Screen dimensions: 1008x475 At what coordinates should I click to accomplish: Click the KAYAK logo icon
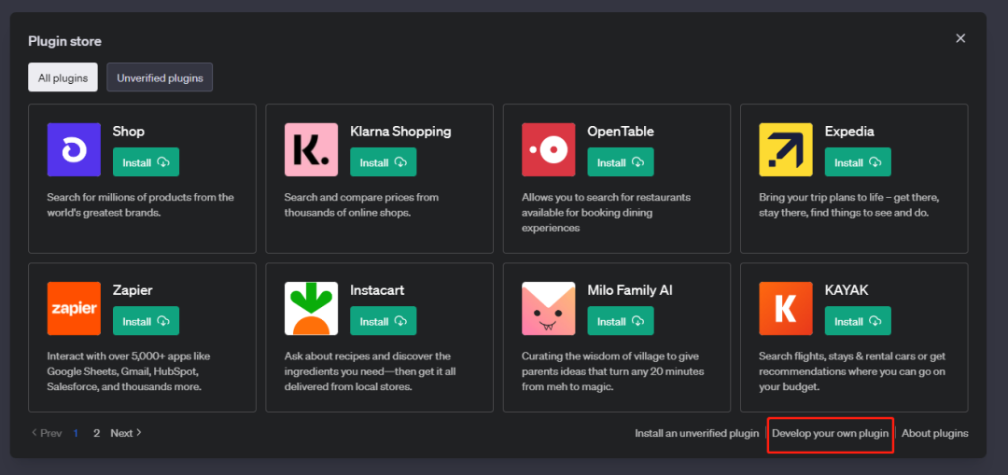click(786, 309)
